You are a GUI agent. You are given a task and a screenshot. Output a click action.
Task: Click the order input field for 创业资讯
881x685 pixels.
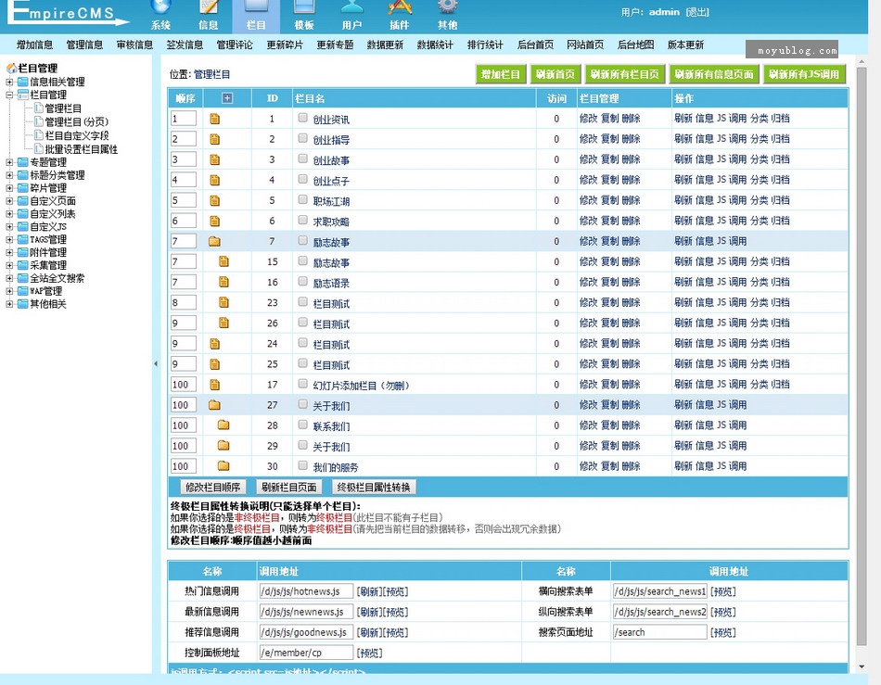184,119
